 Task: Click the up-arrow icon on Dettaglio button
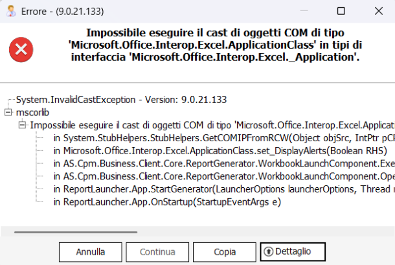point(269,251)
